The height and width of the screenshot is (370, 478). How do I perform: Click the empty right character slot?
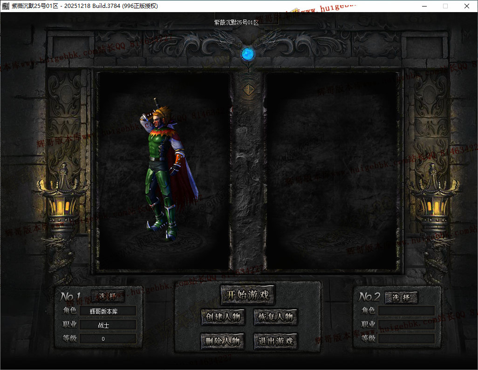point(332,172)
